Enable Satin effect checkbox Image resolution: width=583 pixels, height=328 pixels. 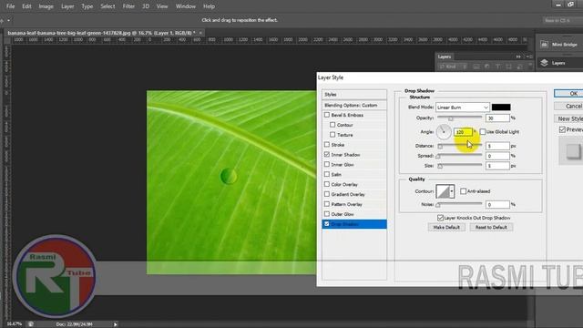coord(327,174)
